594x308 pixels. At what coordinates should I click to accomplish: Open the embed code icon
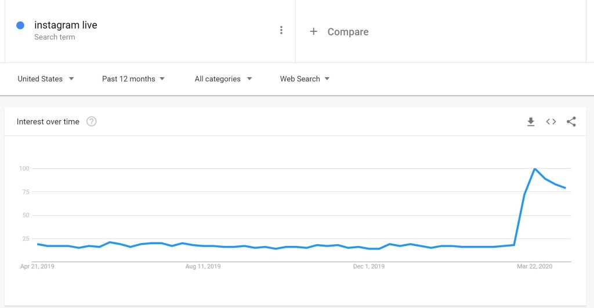click(x=551, y=122)
